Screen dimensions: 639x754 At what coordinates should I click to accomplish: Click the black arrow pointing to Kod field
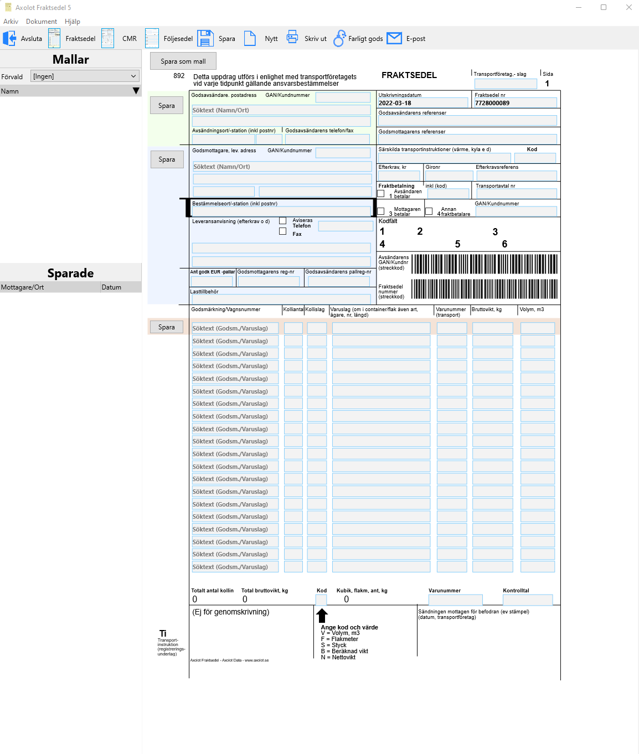322,616
